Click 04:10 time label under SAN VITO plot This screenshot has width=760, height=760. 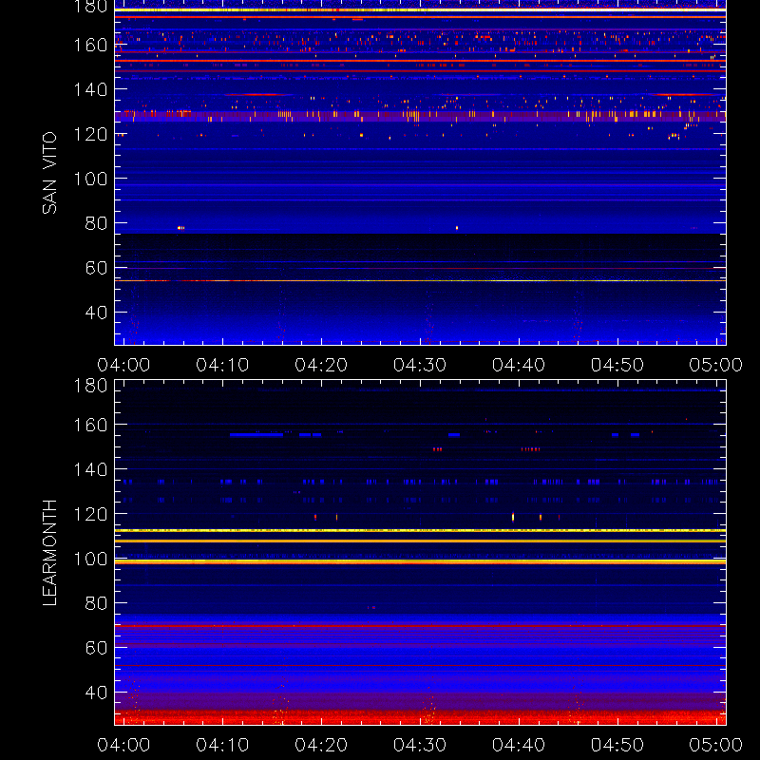(x=222, y=365)
